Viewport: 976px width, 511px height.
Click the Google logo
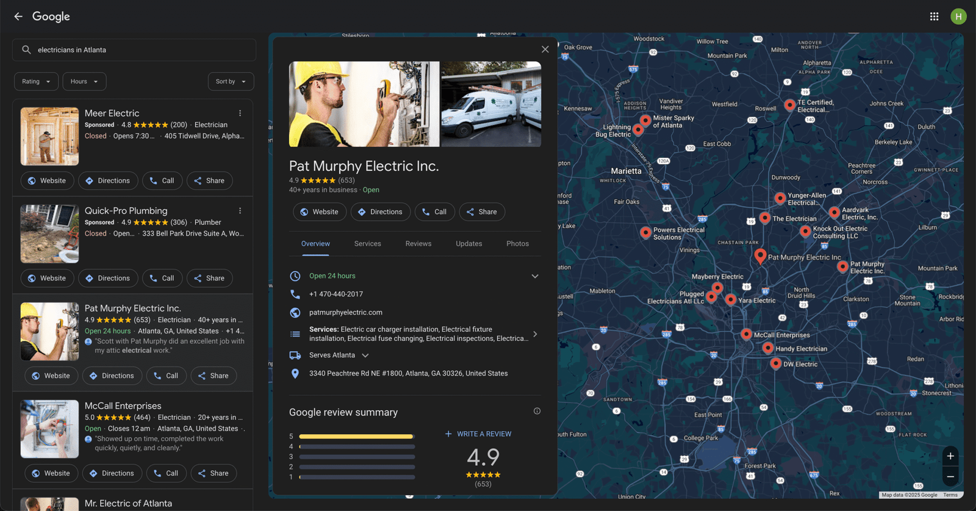(51, 16)
